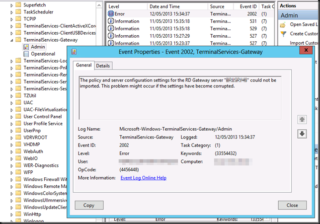Select the event row with ID 529

point(191,29)
